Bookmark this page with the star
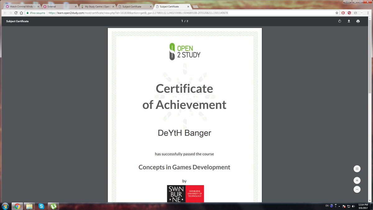Viewport: 373px width, 210px height. click(337, 13)
